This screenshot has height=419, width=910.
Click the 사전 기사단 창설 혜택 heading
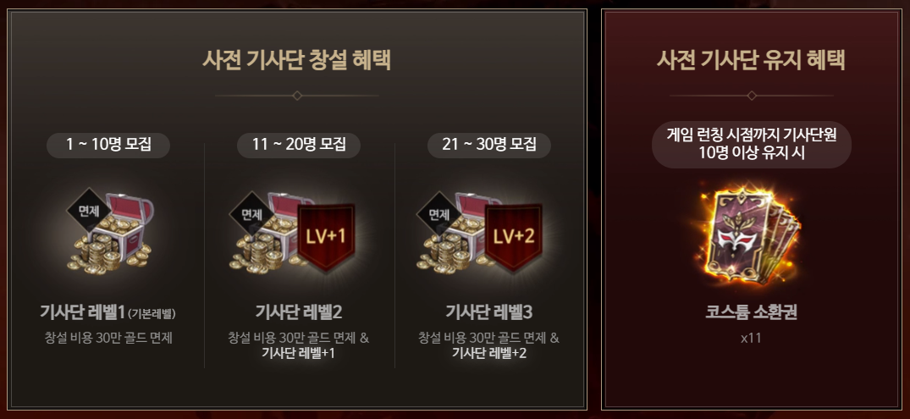tap(296, 60)
